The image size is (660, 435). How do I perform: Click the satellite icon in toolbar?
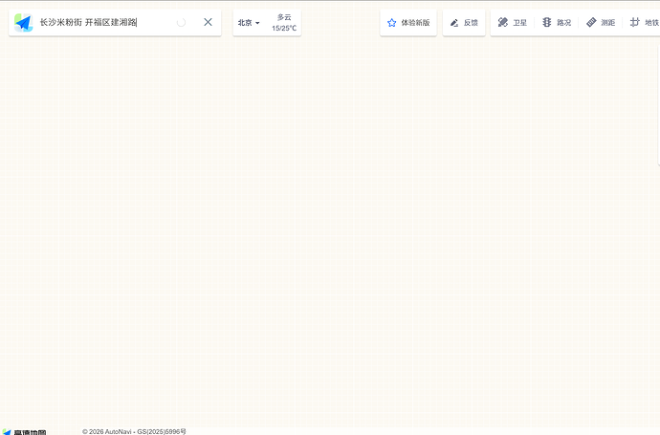(x=502, y=22)
